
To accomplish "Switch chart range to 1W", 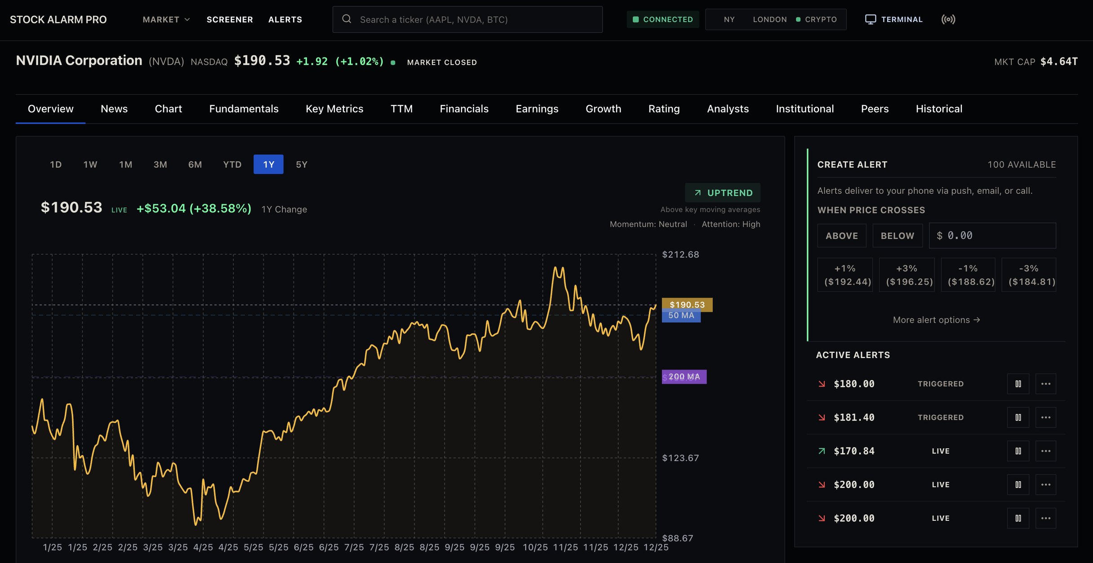I will (x=90, y=164).
